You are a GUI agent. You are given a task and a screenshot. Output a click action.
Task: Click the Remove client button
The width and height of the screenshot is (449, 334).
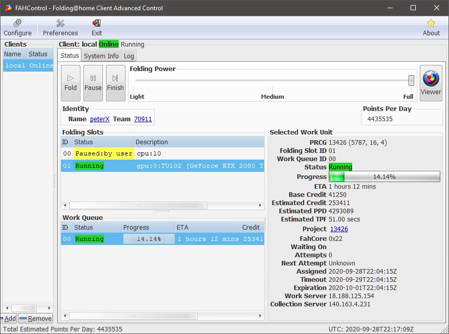click(x=36, y=318)
